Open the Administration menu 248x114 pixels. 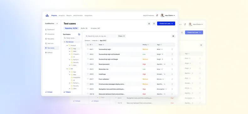(78, 15)
